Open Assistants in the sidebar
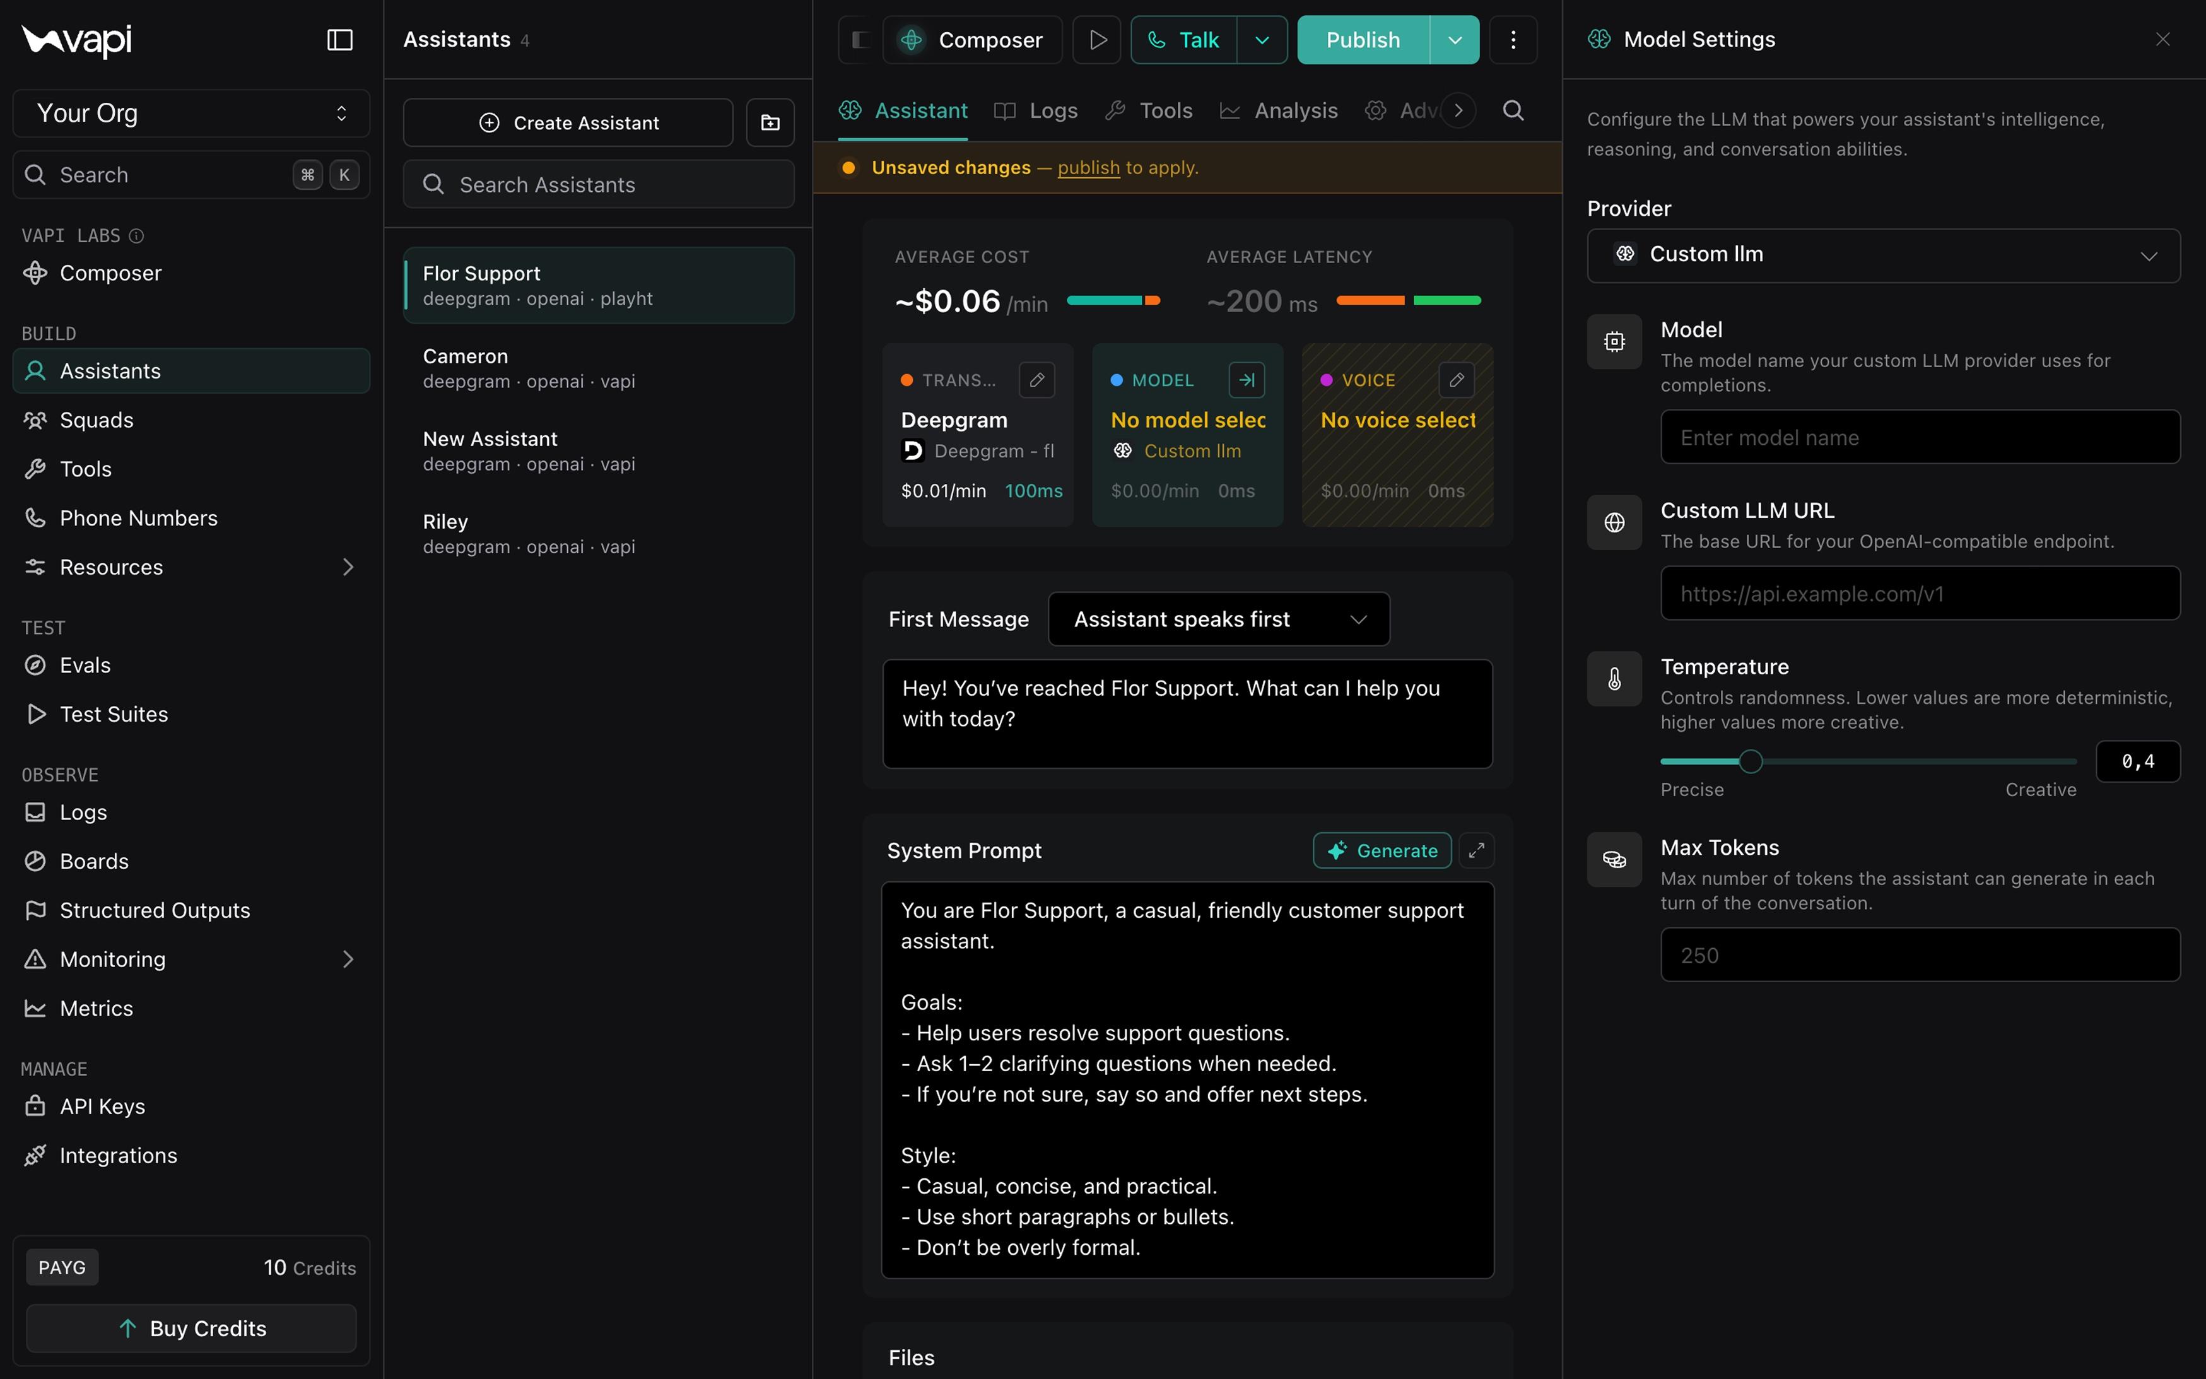This screenshot has height=1379, width=2206. point(192,371)
